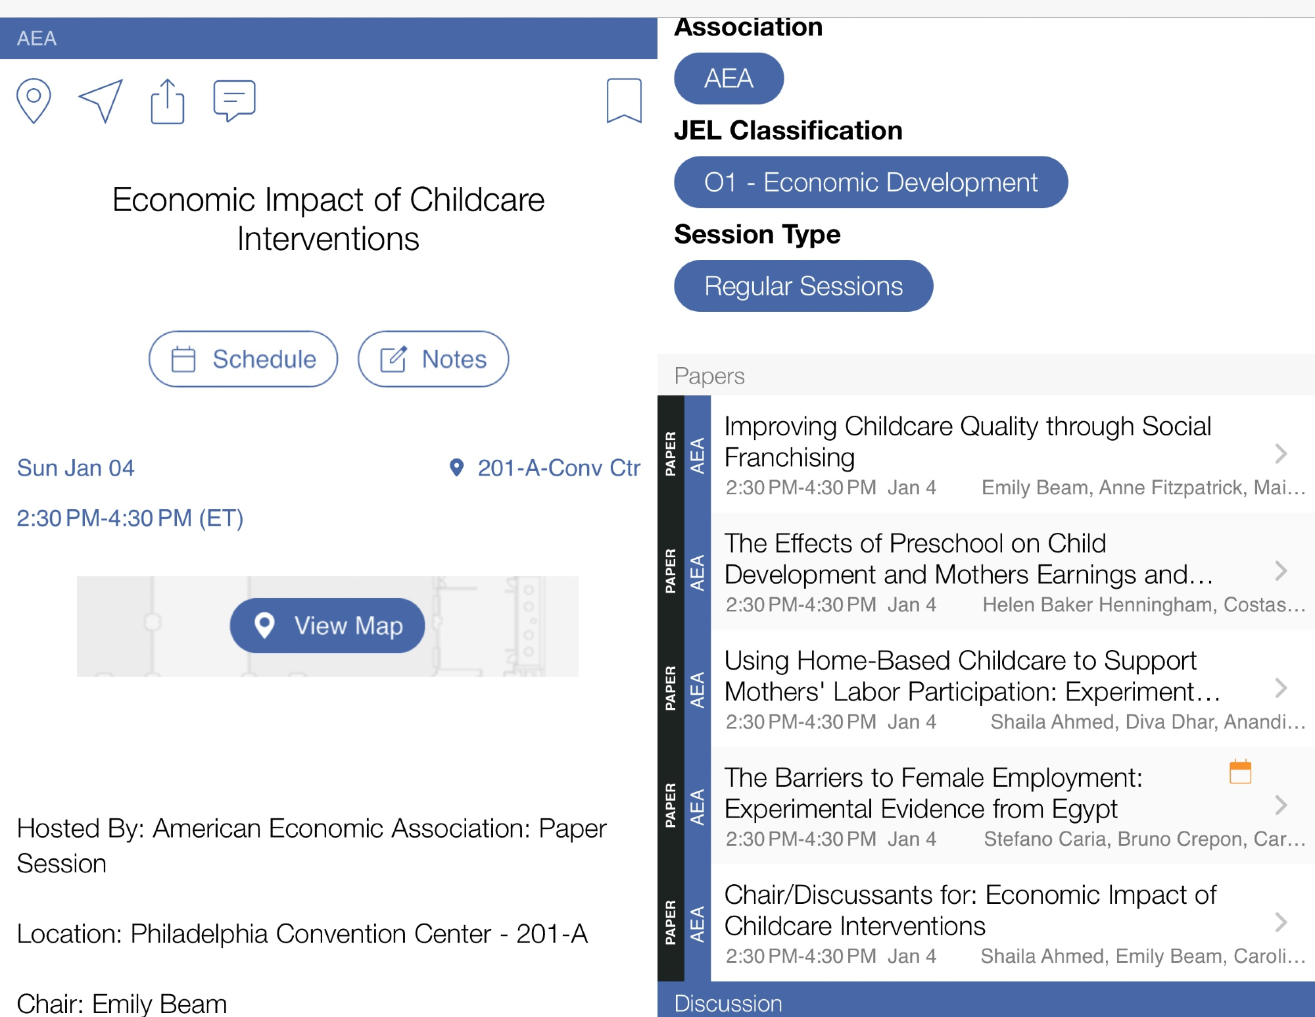
Task: Bookmark this session with the bookmark icon
Action: tap(623, 101)
